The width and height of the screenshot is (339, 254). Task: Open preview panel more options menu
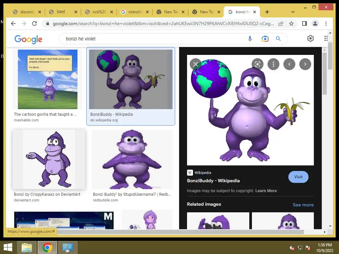point(273,64)
